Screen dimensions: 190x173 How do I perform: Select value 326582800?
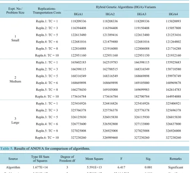(x=110, y=124)
